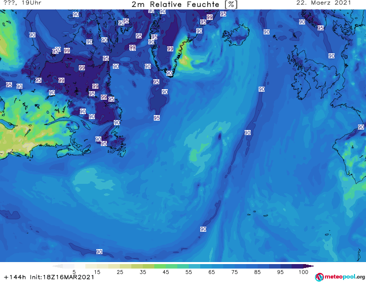Image resolution: width=366 pixels, height=282 pixels.
Task: Click the '100' tick on the legend
Action: (304, 272)
